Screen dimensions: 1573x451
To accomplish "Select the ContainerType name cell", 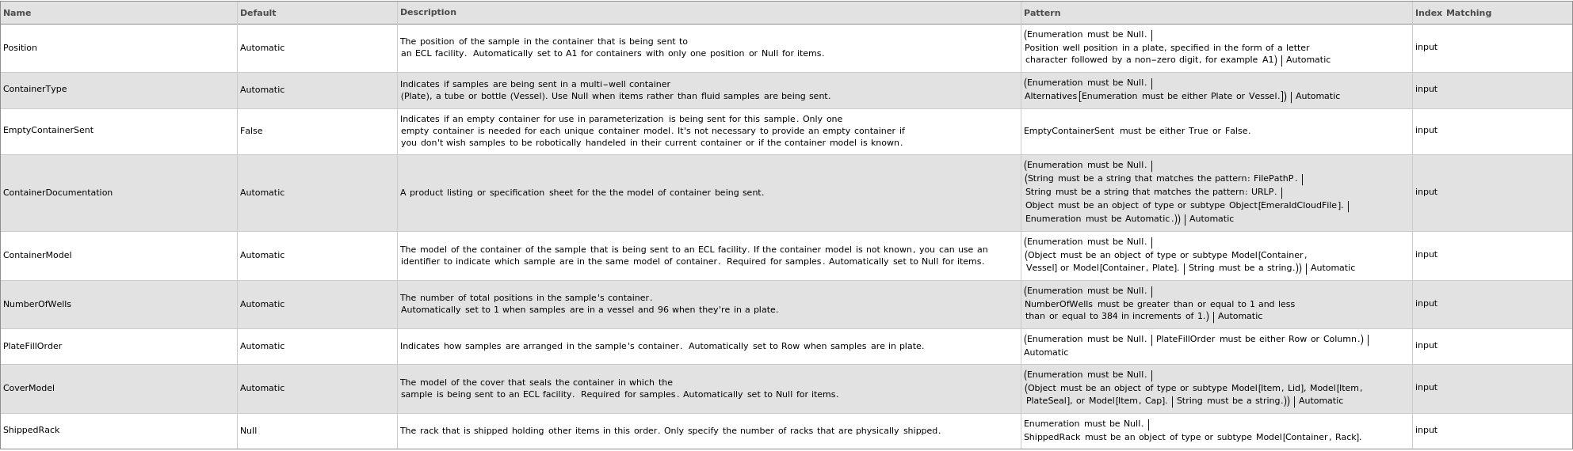I will coord(35,89).
